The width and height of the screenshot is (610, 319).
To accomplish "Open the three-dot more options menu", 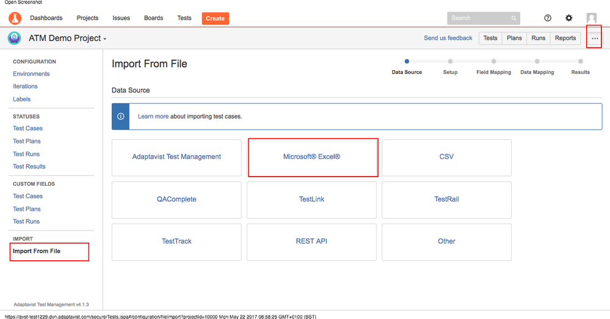I will [x=595, y=38].
